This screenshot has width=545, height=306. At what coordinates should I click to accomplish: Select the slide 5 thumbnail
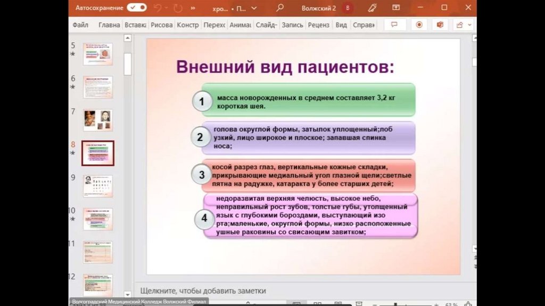[98, 54]
